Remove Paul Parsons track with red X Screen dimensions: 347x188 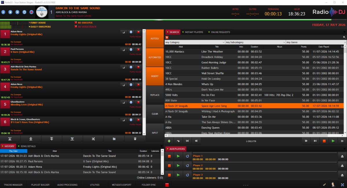[139, 50]
